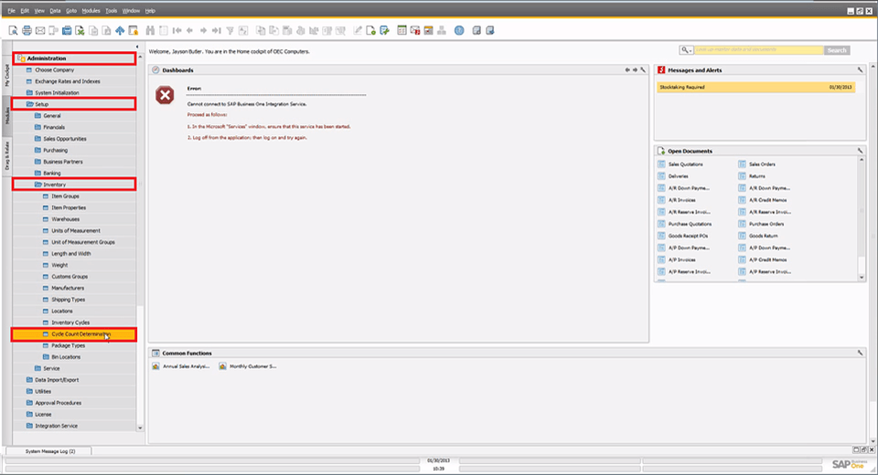Select Cycle Count Determination menu item
The height and width of the screenshot is (475, 878).
coord(74,334)
